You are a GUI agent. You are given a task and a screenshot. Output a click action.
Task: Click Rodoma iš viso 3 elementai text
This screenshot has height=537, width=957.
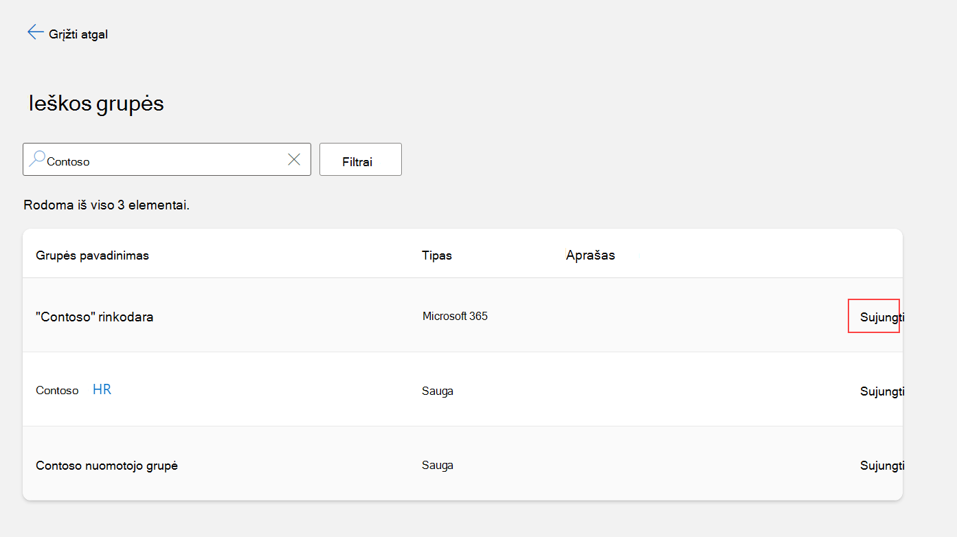coord(106,205)
